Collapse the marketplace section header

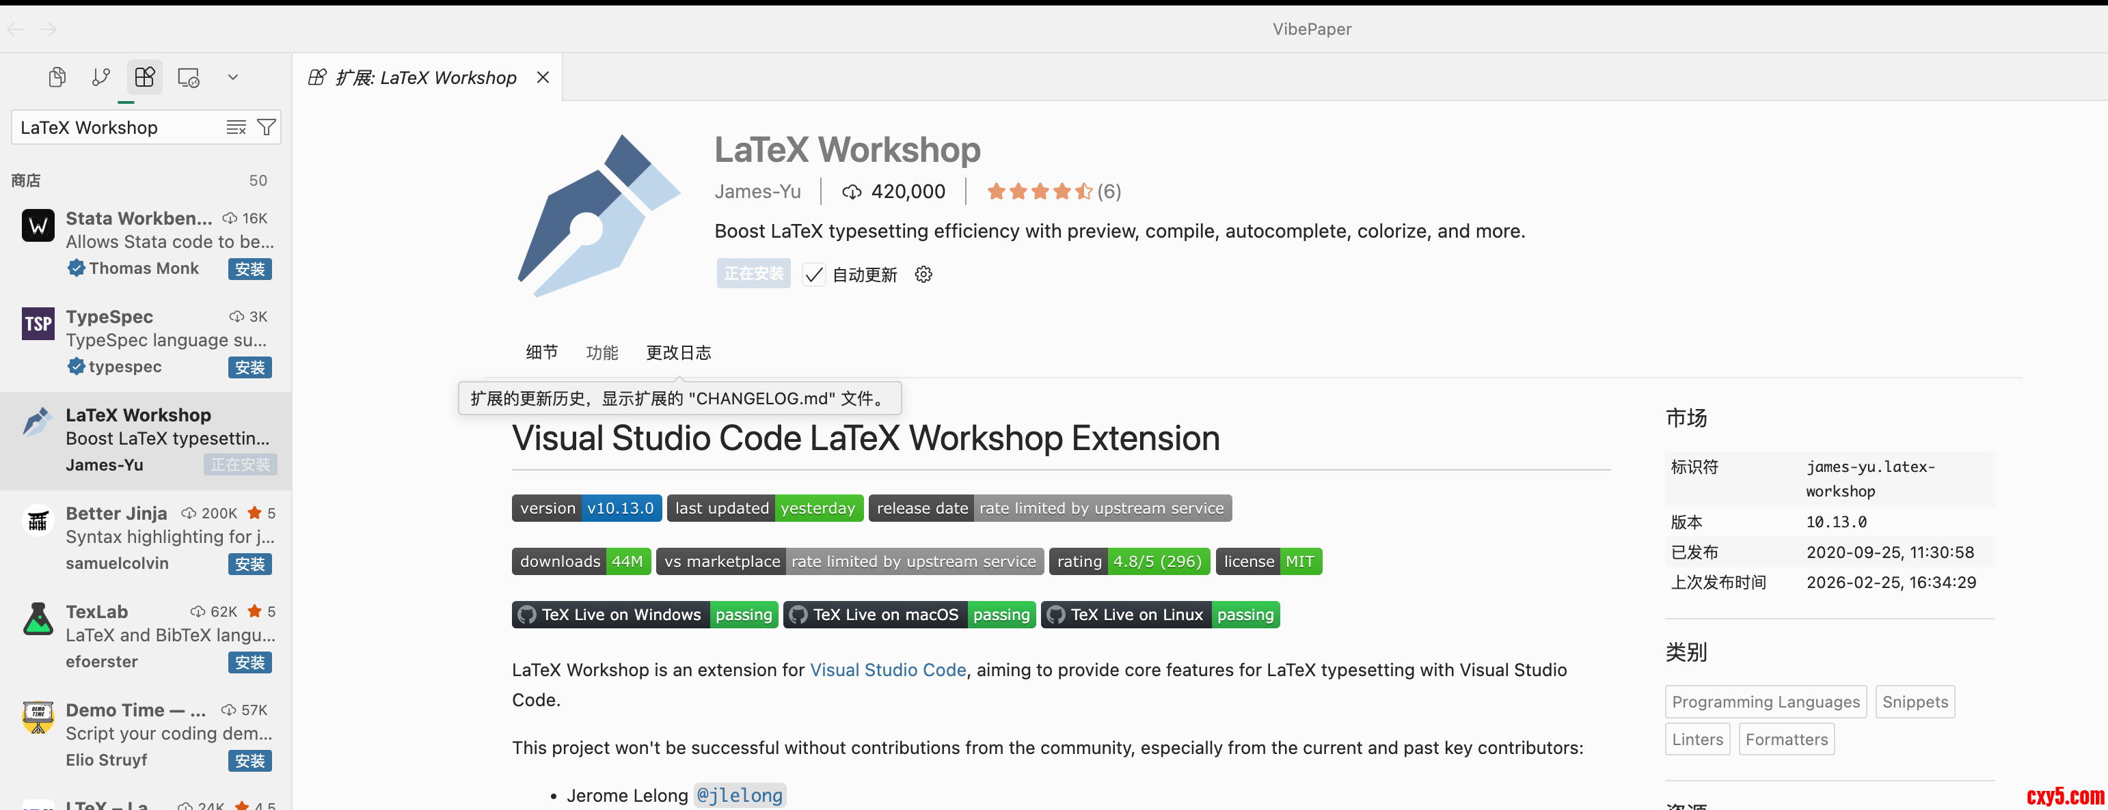tap(26, 180)
